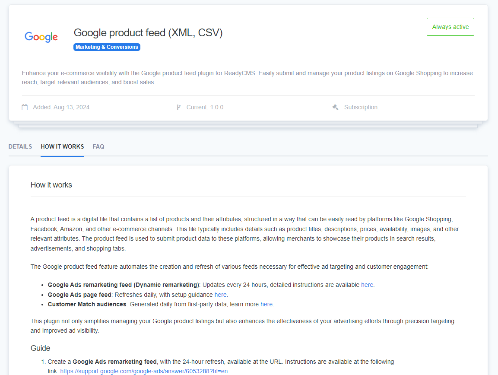Switch to the FAQ tab

click(98, 146)
